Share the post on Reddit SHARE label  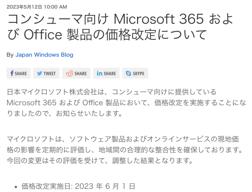[x=80, y=74]
